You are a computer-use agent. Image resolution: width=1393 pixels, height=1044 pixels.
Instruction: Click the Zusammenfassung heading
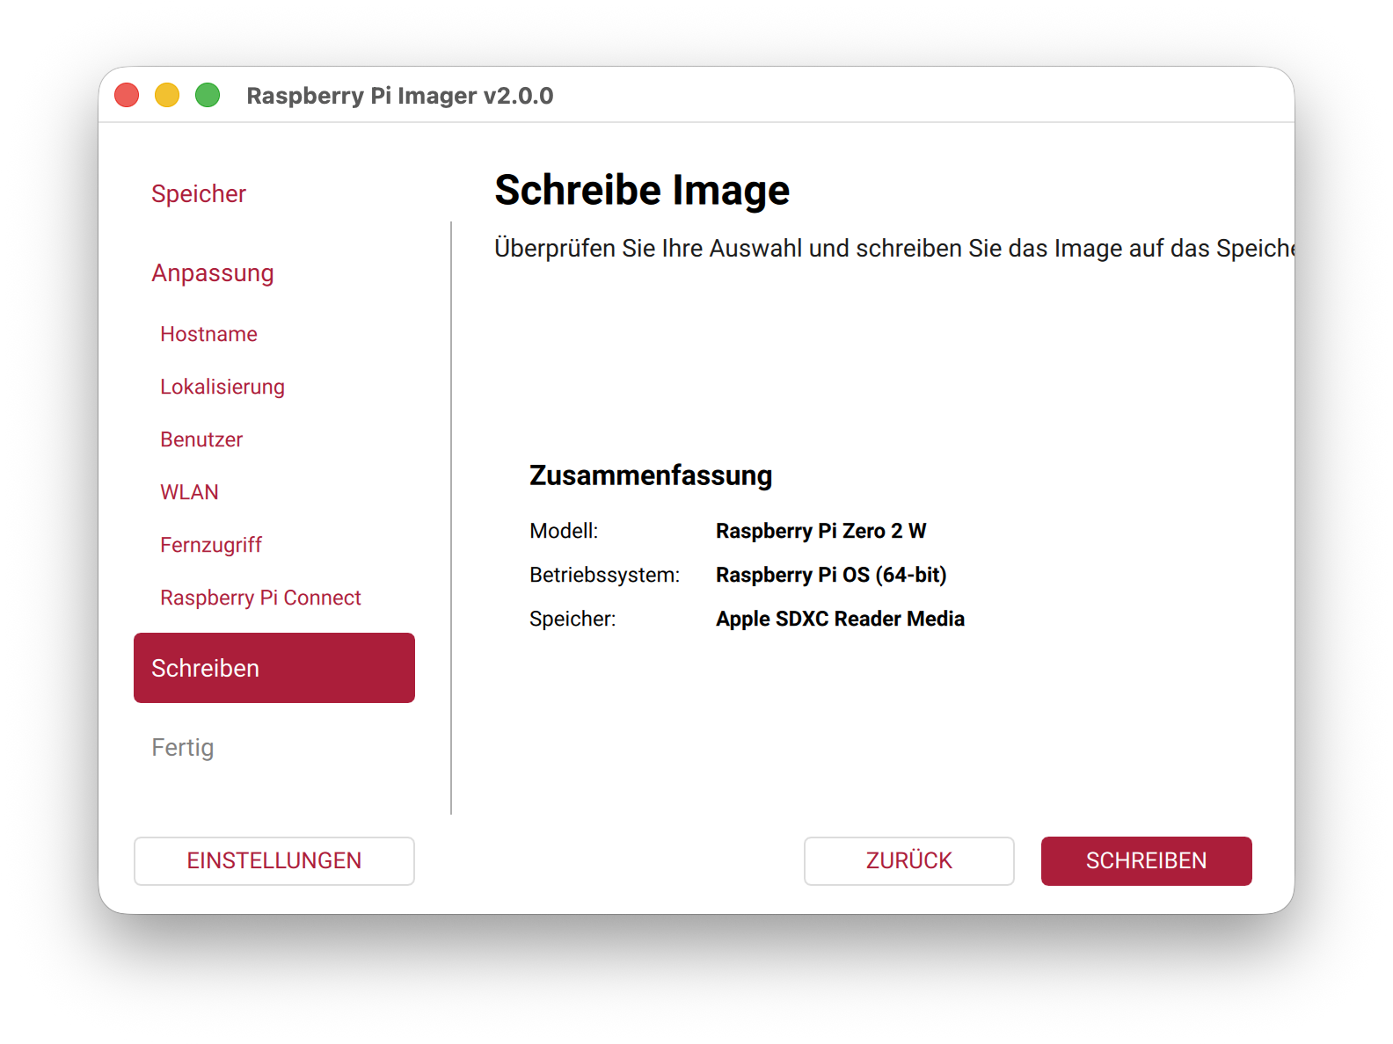coord(650,475)
